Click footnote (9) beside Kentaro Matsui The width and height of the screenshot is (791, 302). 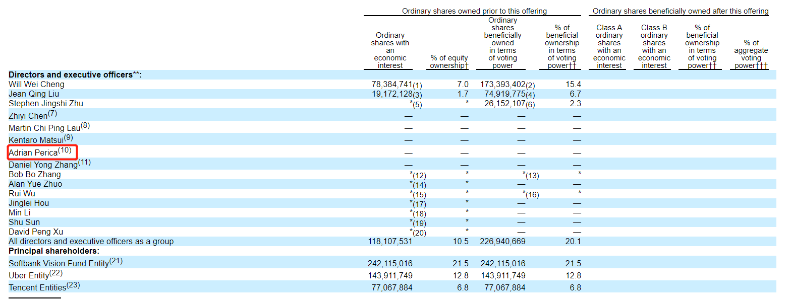[x=68, y=137]
